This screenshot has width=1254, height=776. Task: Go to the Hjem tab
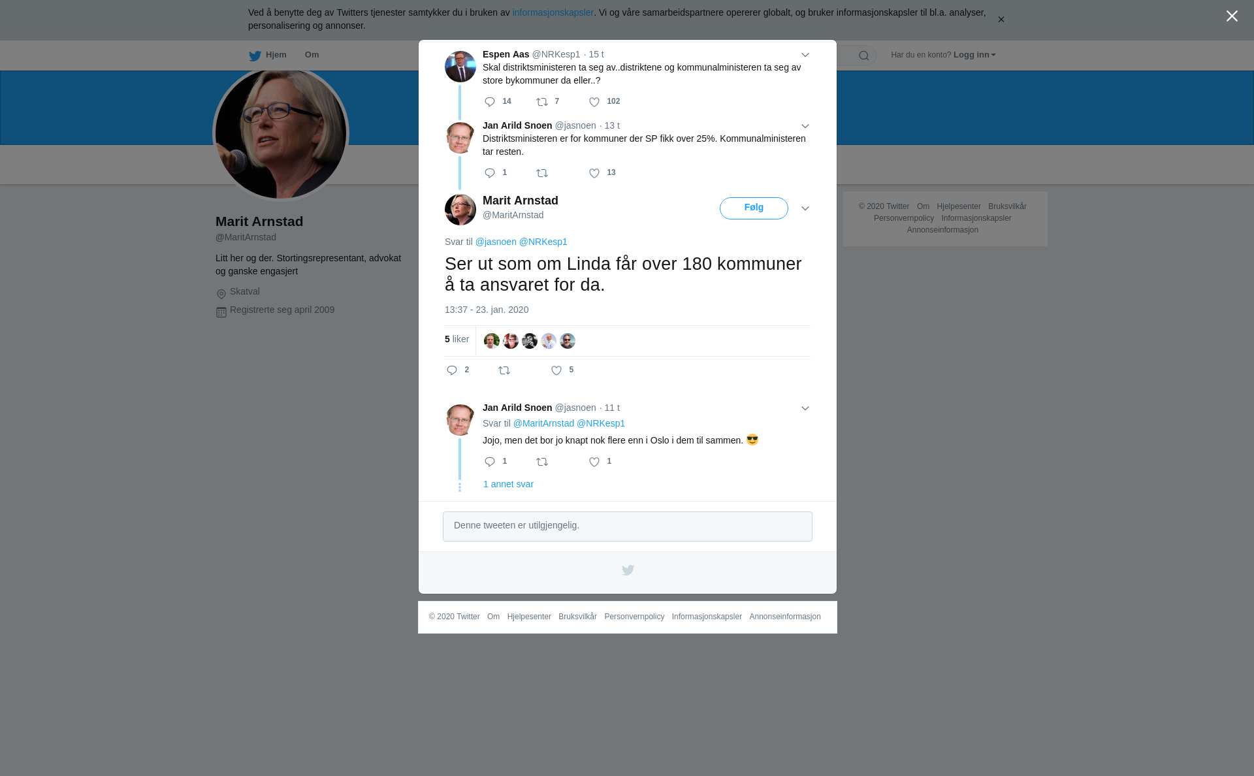[x=268, y=55]
